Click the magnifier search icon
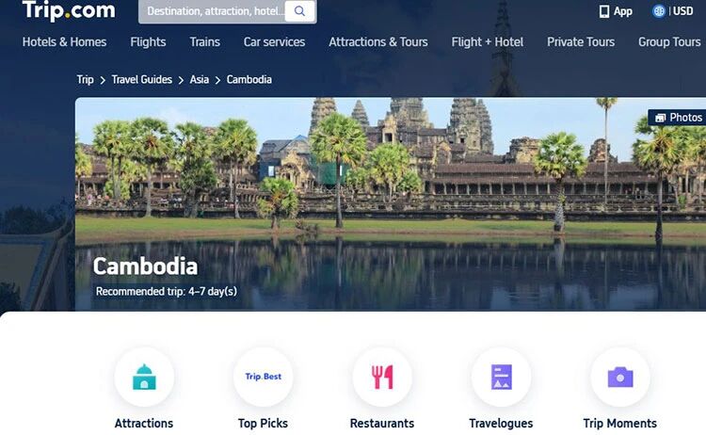 pyautogui.click(x=299, y=11)
